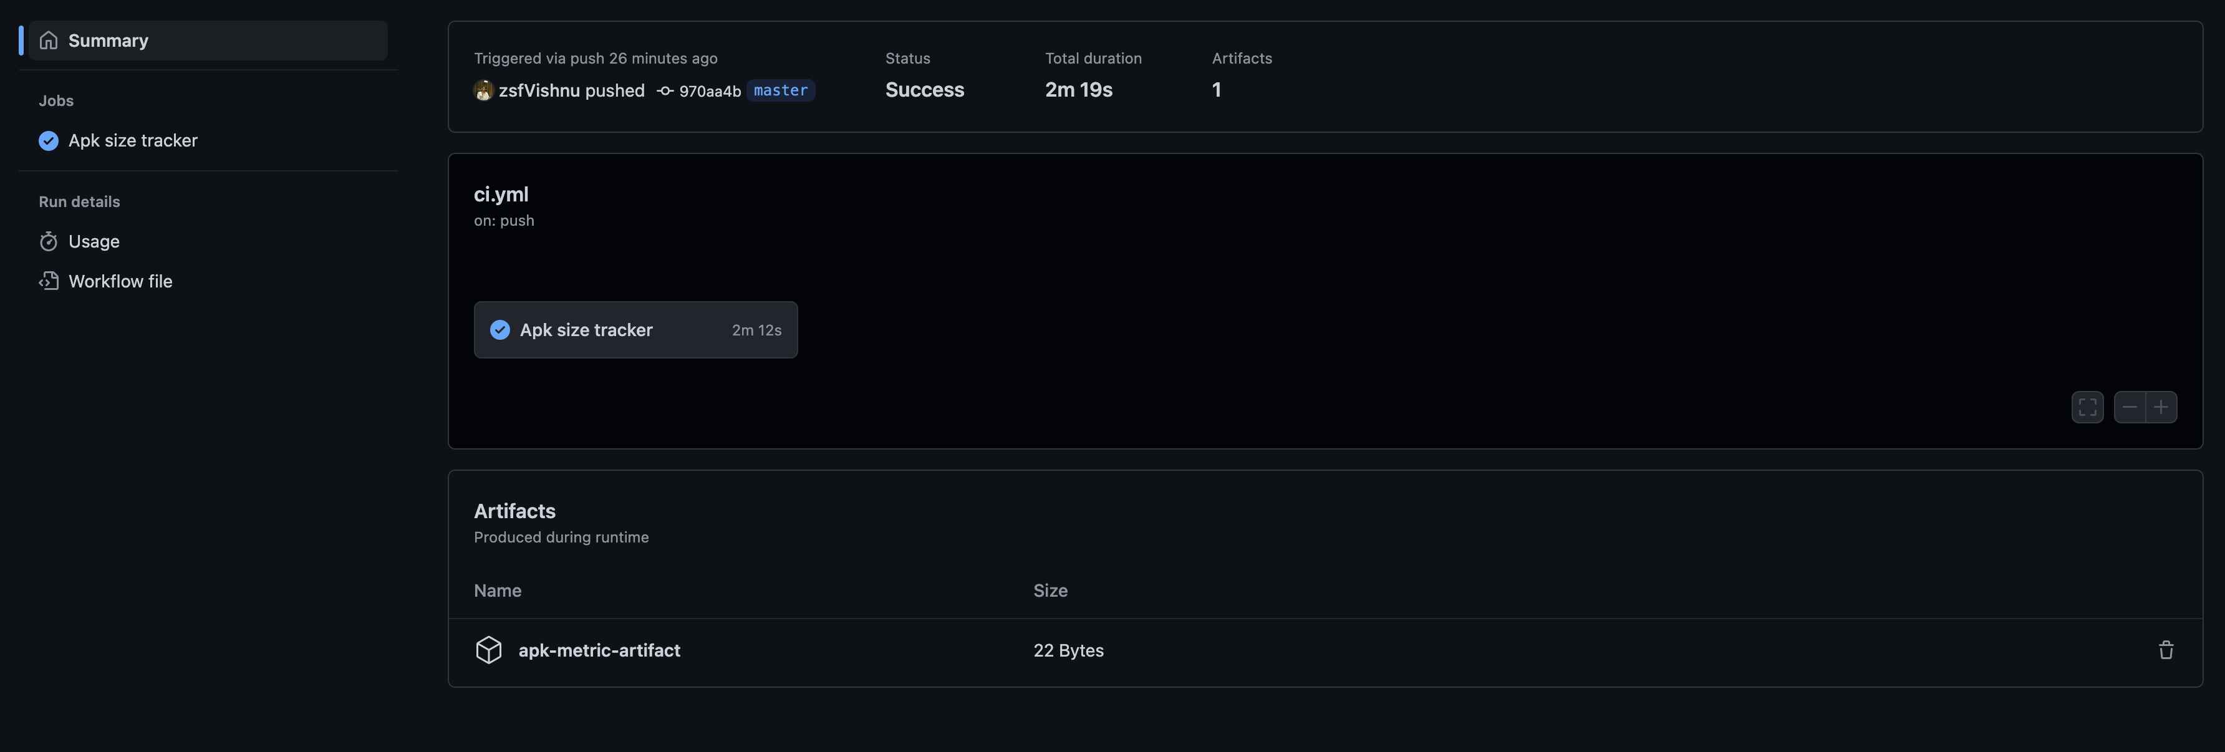Click the green check icon beside Apk size tracker job
Screen dimensions: 2225x752
click(x=49, y=140)
